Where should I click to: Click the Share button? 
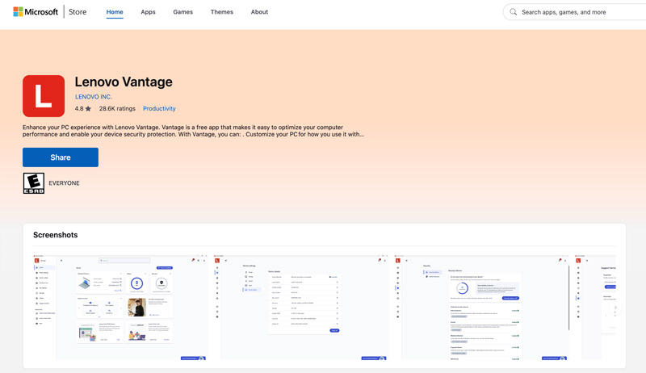61,157
